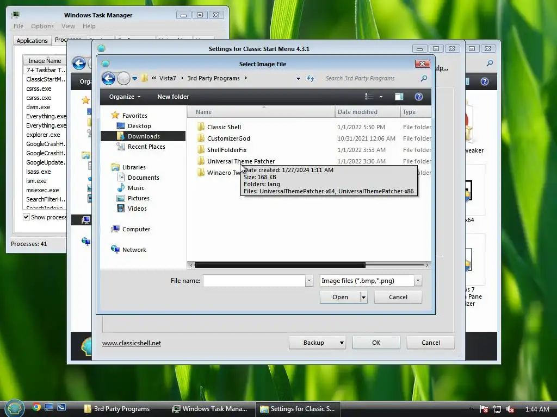Cancel the Select Image File dialog

398,297
